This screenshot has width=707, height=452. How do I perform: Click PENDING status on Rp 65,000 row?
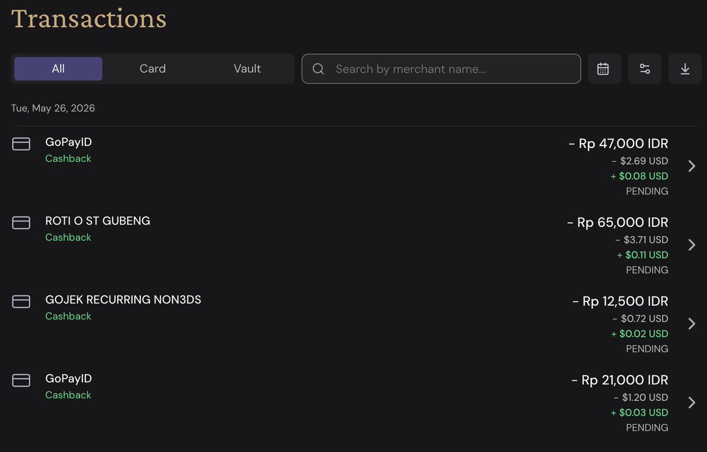647,270
